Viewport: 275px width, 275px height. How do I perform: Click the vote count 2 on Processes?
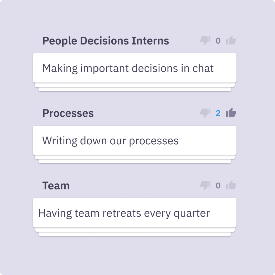point(218,113)
